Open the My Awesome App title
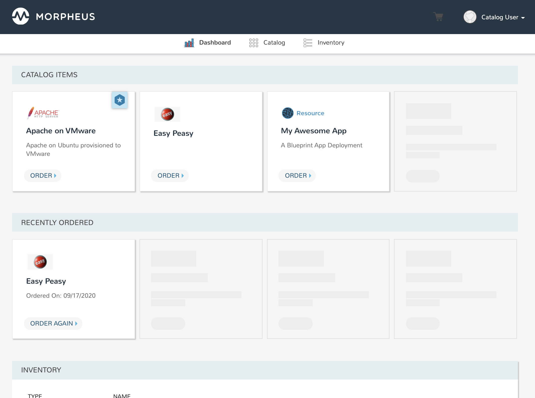This screenshot has width=535, height=398. 314,131
